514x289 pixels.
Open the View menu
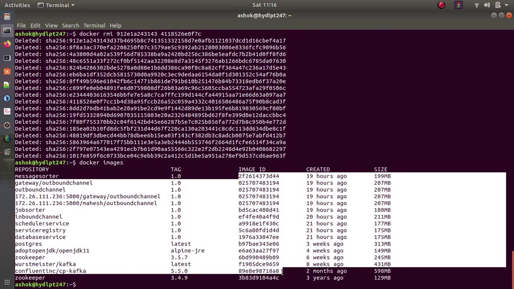click(51, 25)
